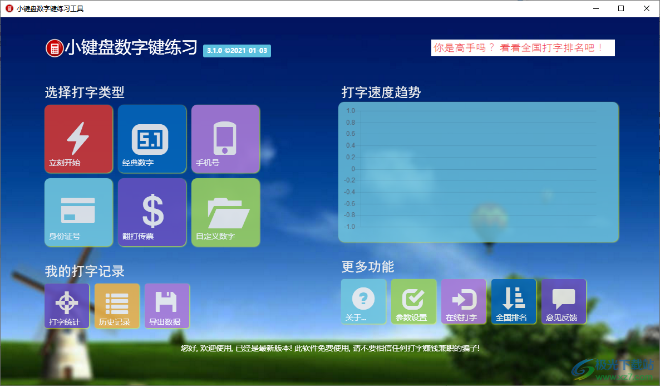
Task: Open 参数设置 settings tile
Action: point(413,301)
